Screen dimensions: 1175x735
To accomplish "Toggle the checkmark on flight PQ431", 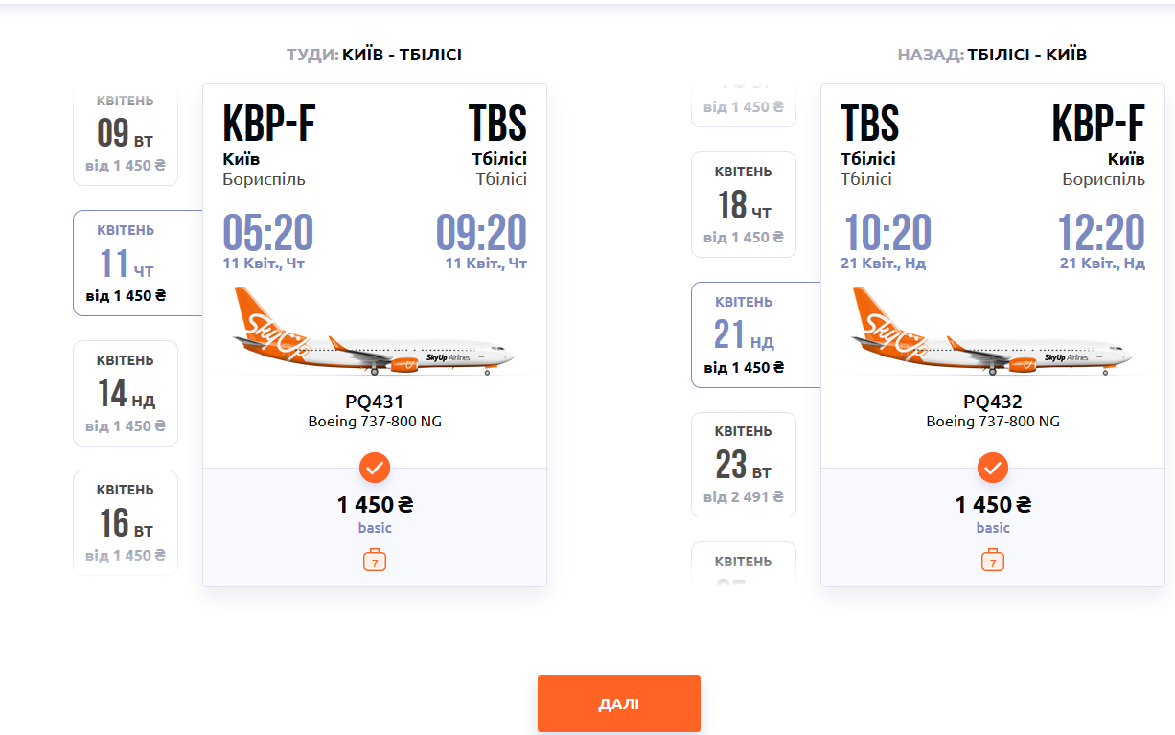I will pos(375,469).
